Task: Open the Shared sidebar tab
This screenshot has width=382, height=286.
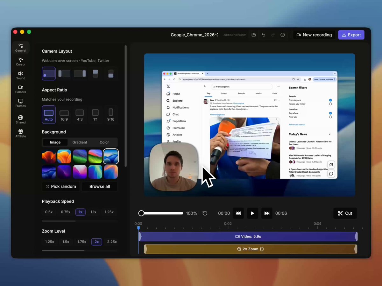Action: pos(21,119)
